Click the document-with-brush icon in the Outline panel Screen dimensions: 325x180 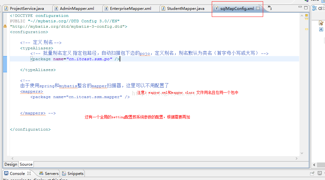(x=321, y=23)
